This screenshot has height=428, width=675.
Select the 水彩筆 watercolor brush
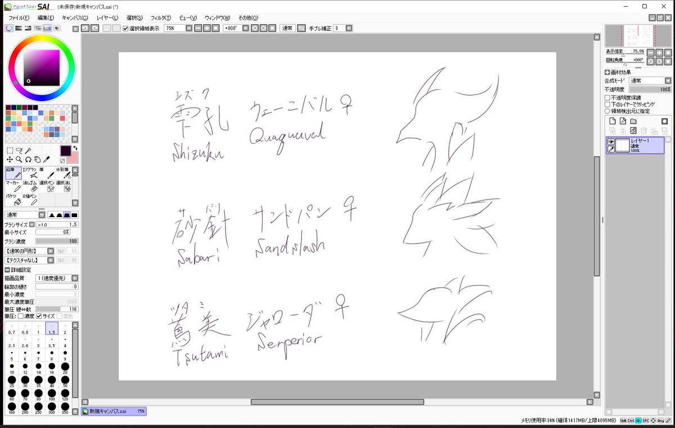coord(64,173)
